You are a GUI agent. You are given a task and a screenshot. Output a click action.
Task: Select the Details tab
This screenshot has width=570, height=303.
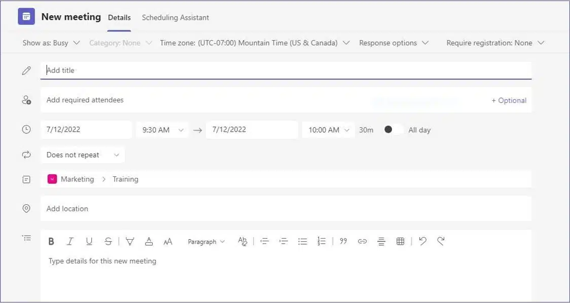119,17
